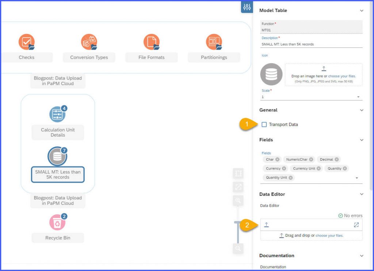The width and height of the screenshot is (374, 271).
Task: Click the File Formats label
Action: [x=152, y=57]
